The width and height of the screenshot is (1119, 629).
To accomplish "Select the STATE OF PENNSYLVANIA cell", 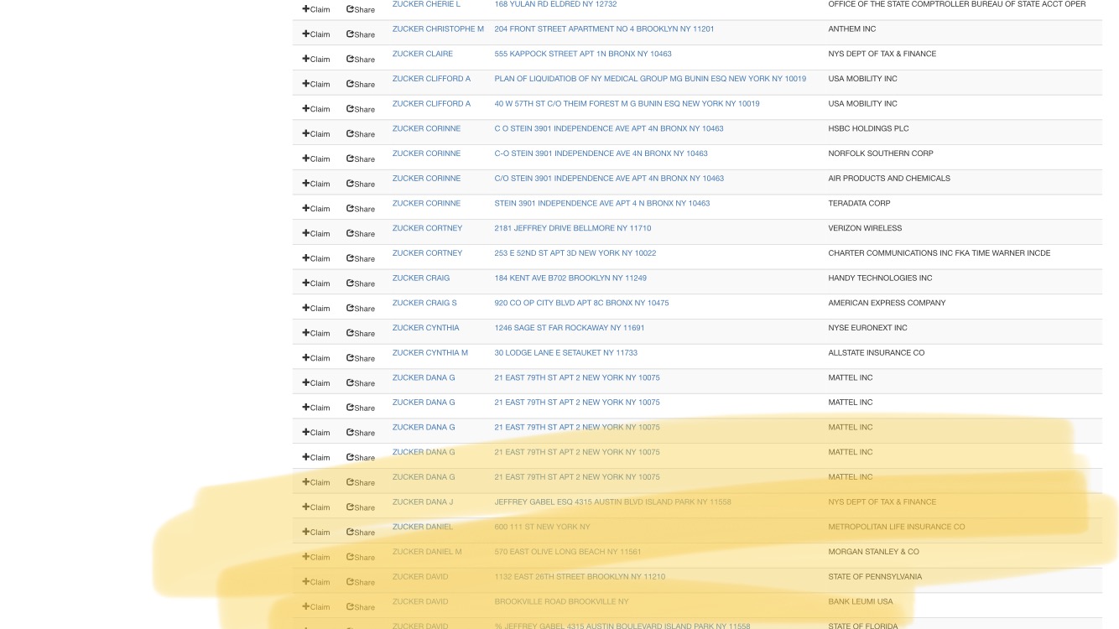I will click(875, 577).
